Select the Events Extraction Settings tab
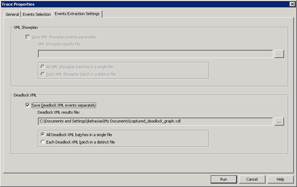The image size is (297, 187). [77, 14]
